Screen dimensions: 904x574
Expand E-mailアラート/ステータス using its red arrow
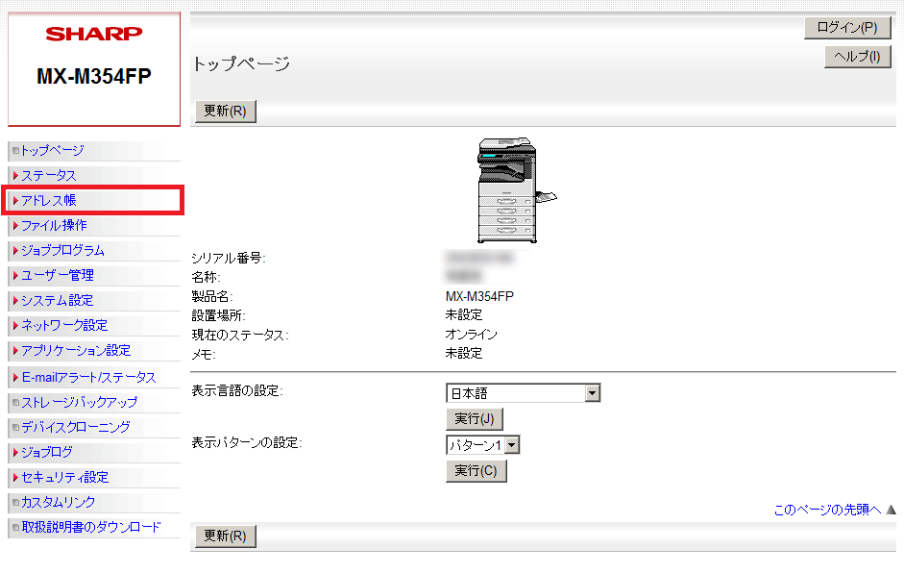coord(15,377)
